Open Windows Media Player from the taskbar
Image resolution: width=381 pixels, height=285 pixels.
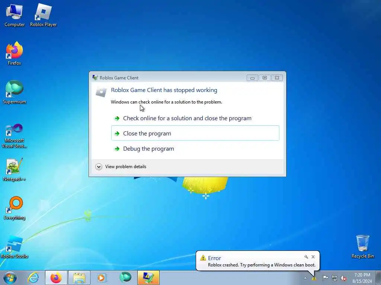coord(102,278)
